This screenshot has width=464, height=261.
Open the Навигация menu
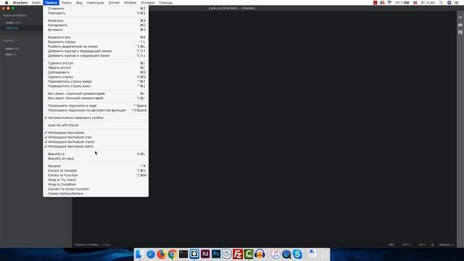click(x=95, y=3)
